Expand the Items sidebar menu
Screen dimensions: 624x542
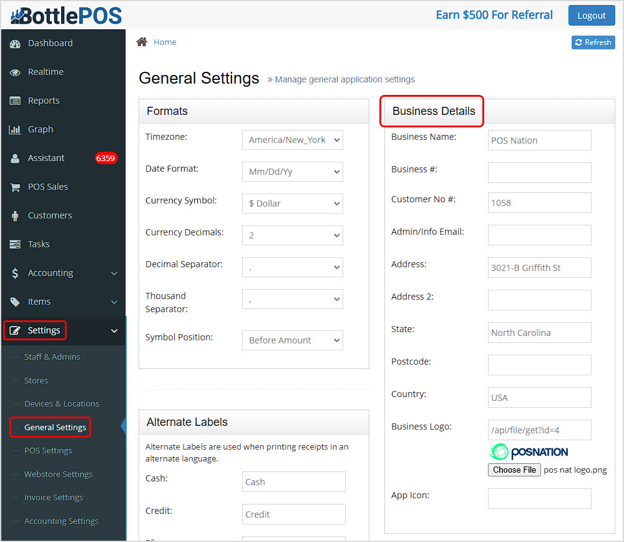click(39, 302)
